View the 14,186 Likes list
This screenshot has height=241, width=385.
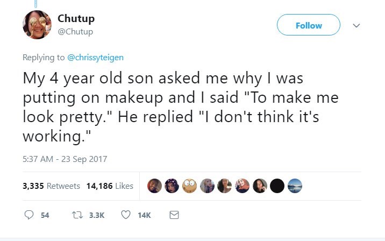tap(109, 186)
